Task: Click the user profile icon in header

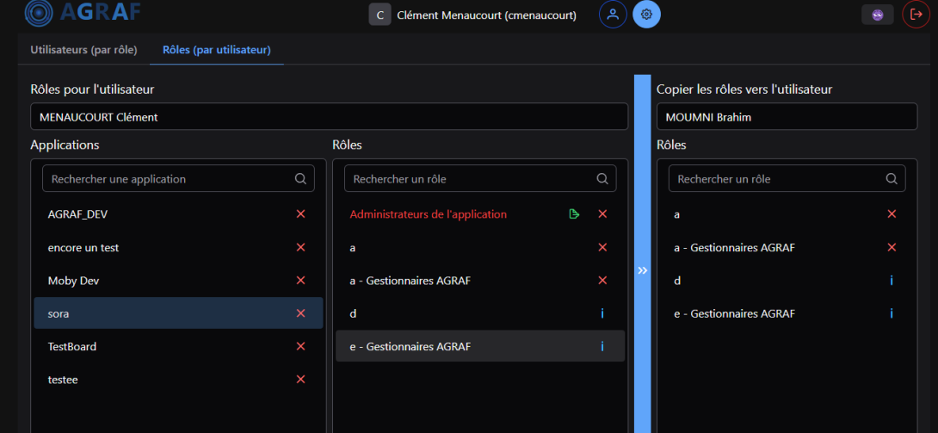Action: (x=613, y=15)
